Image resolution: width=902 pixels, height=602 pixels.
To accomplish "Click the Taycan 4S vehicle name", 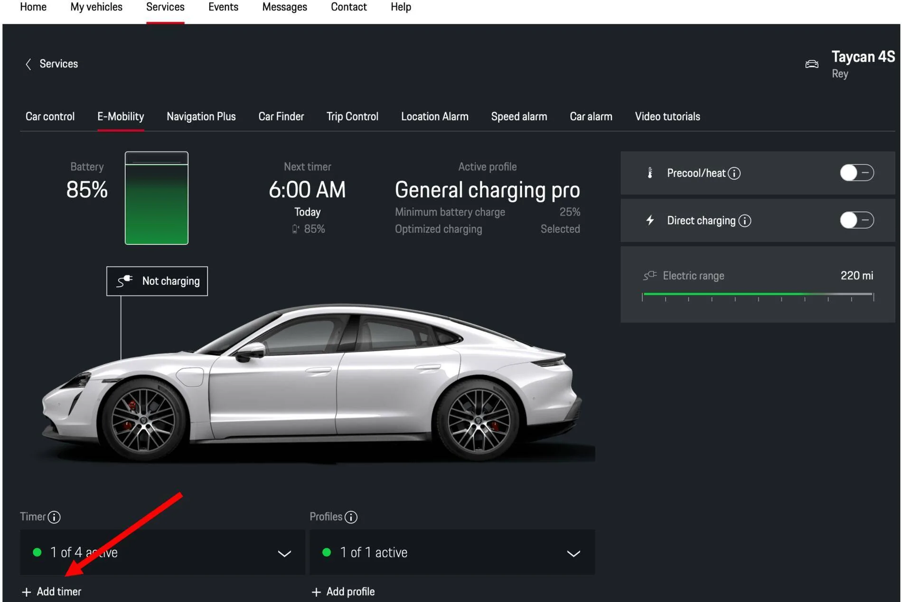I will pyautogui.click(x=863, y=57).
